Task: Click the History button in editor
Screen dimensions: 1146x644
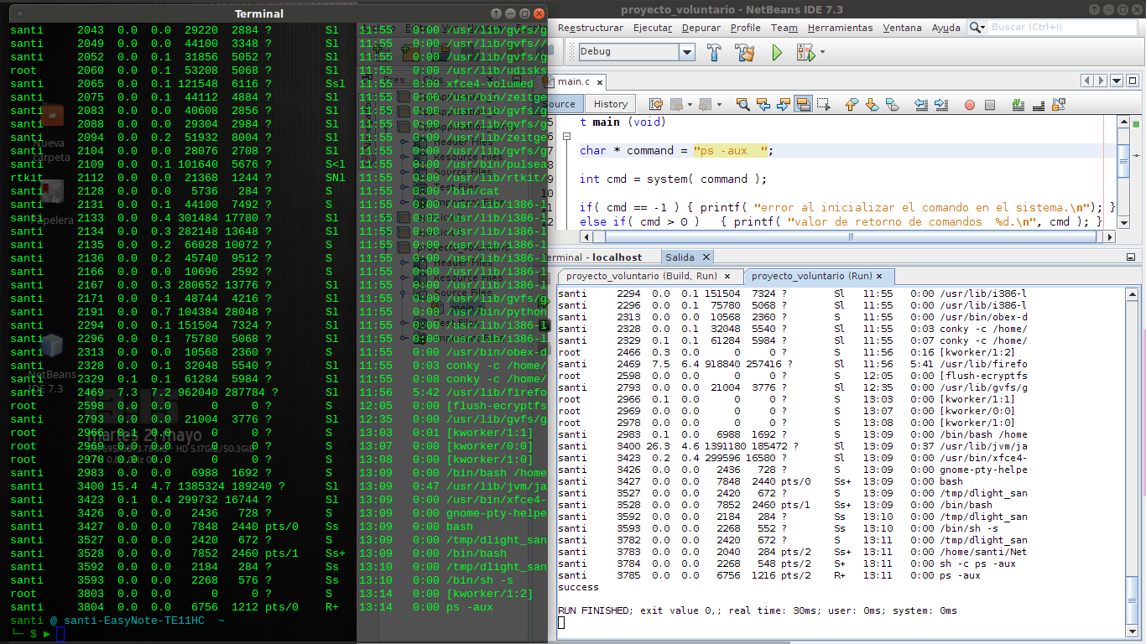Action: pos(610,104)
